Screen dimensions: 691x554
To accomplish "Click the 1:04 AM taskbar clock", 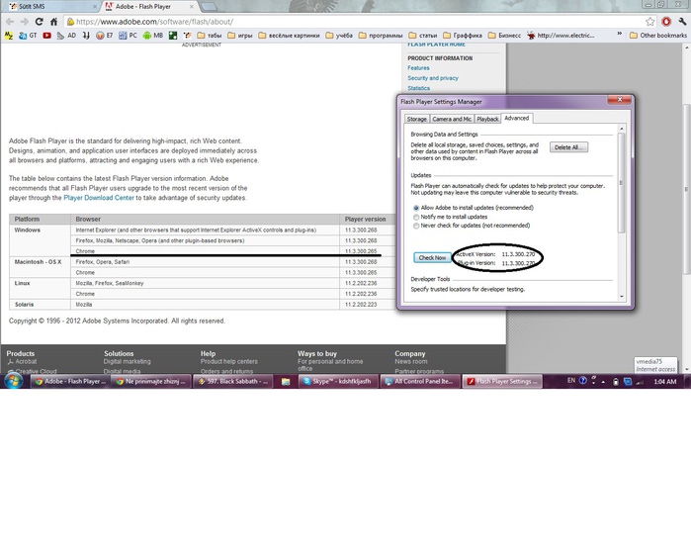I will pos(665,382).
